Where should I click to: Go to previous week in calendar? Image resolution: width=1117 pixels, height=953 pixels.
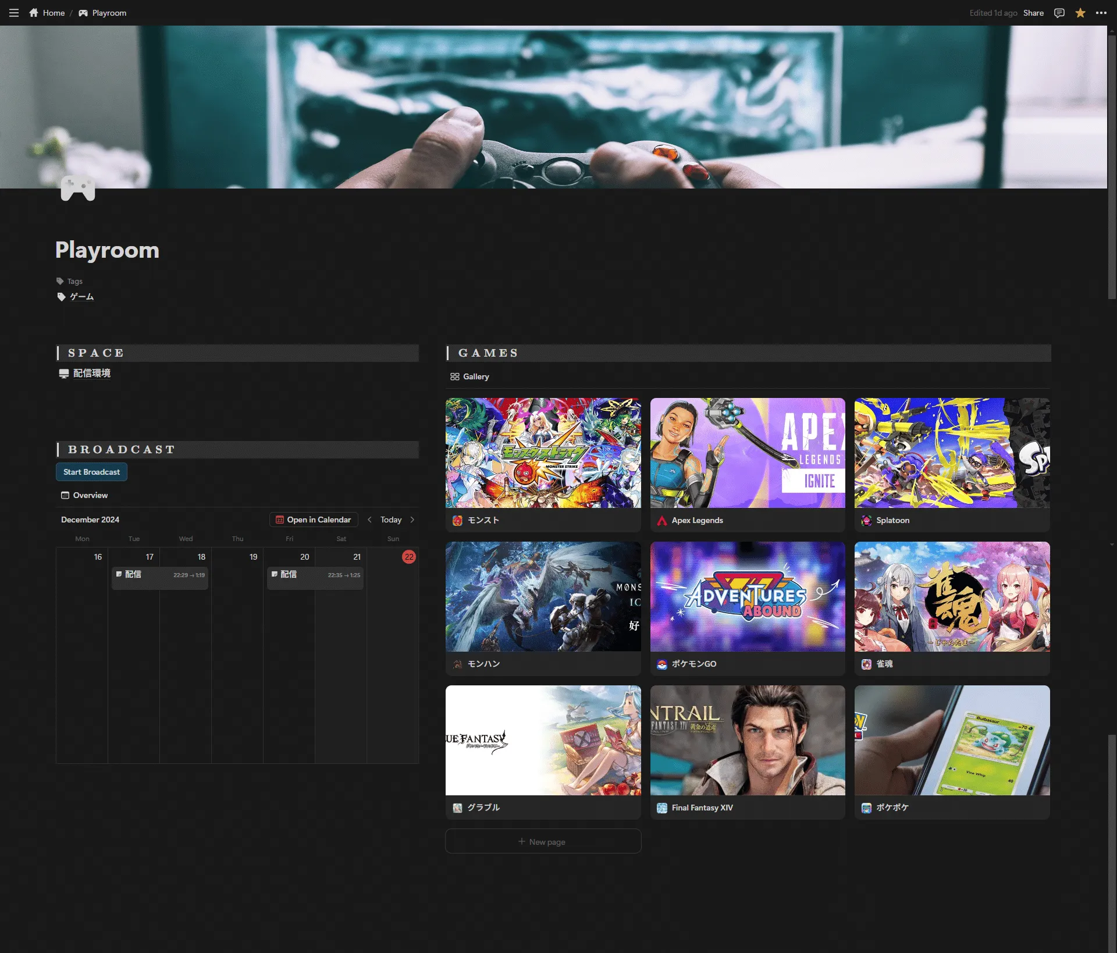[369, 520]
